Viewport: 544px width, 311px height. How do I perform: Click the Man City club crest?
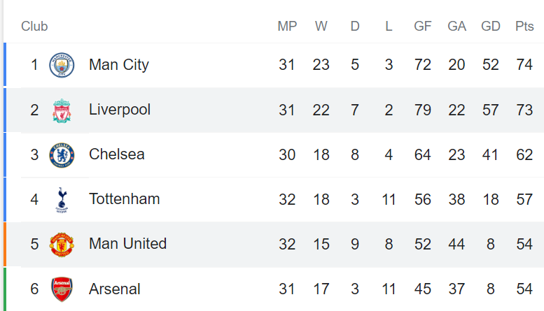tap(62, 65)
